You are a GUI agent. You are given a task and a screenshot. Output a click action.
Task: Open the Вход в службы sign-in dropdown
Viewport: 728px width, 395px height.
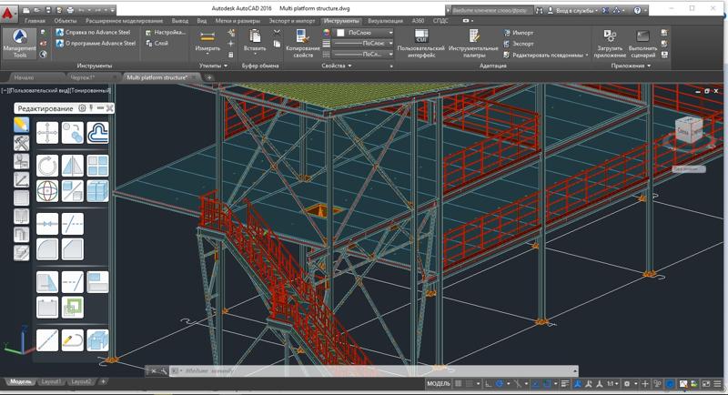(x=573, y=10)
